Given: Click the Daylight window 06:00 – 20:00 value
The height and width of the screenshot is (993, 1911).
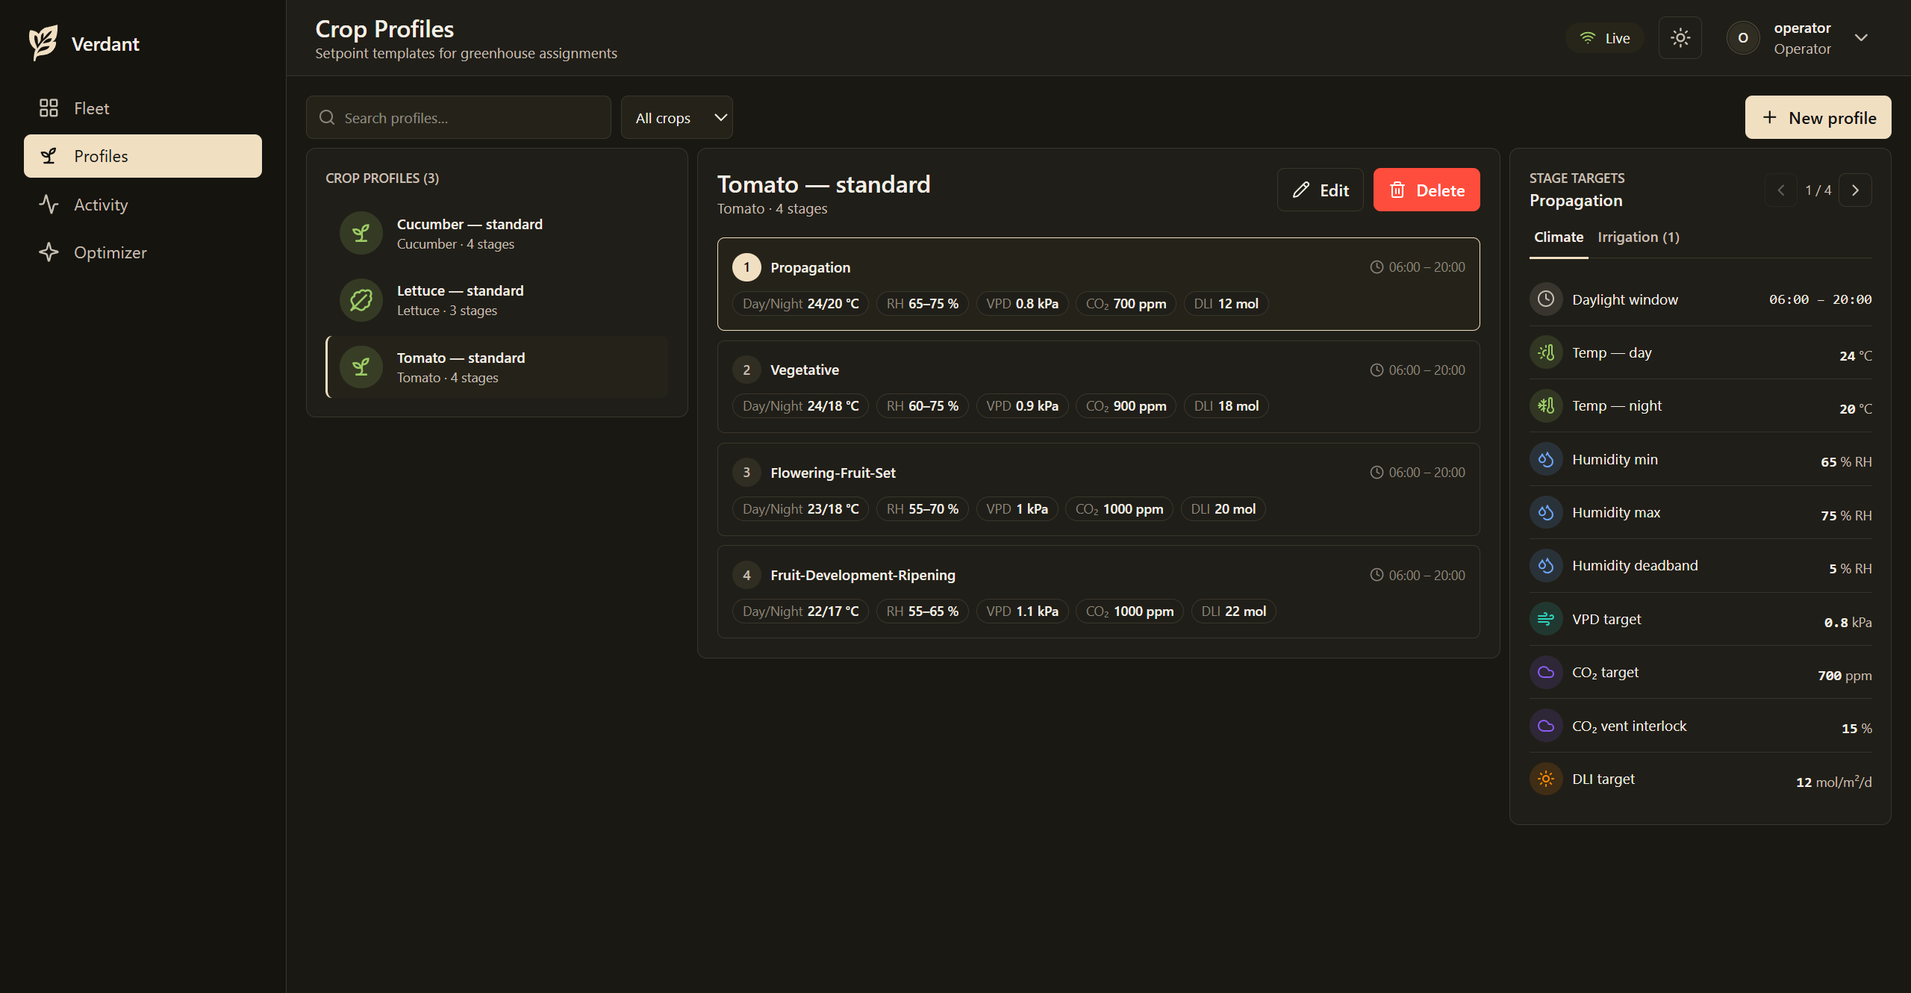Looking at the screenshot, I should tap(1820, 299).
